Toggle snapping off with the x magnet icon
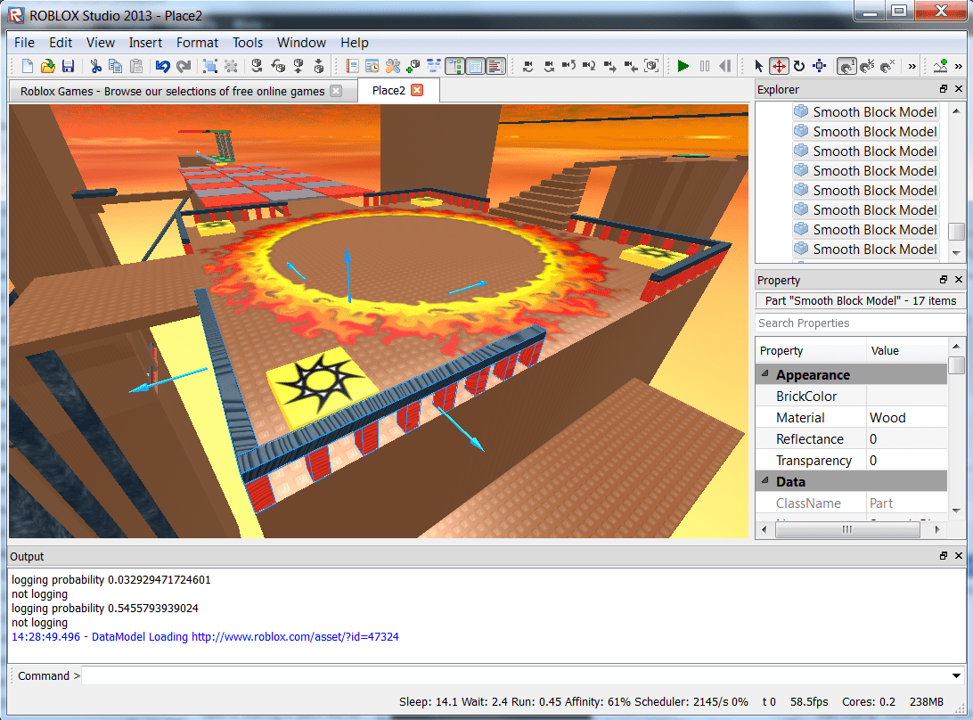The width and height of the screenshot is (973, 720). pos(886,66)
